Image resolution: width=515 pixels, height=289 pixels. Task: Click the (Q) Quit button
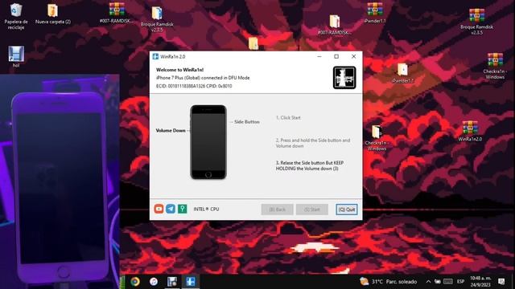(x=347, y=210)
